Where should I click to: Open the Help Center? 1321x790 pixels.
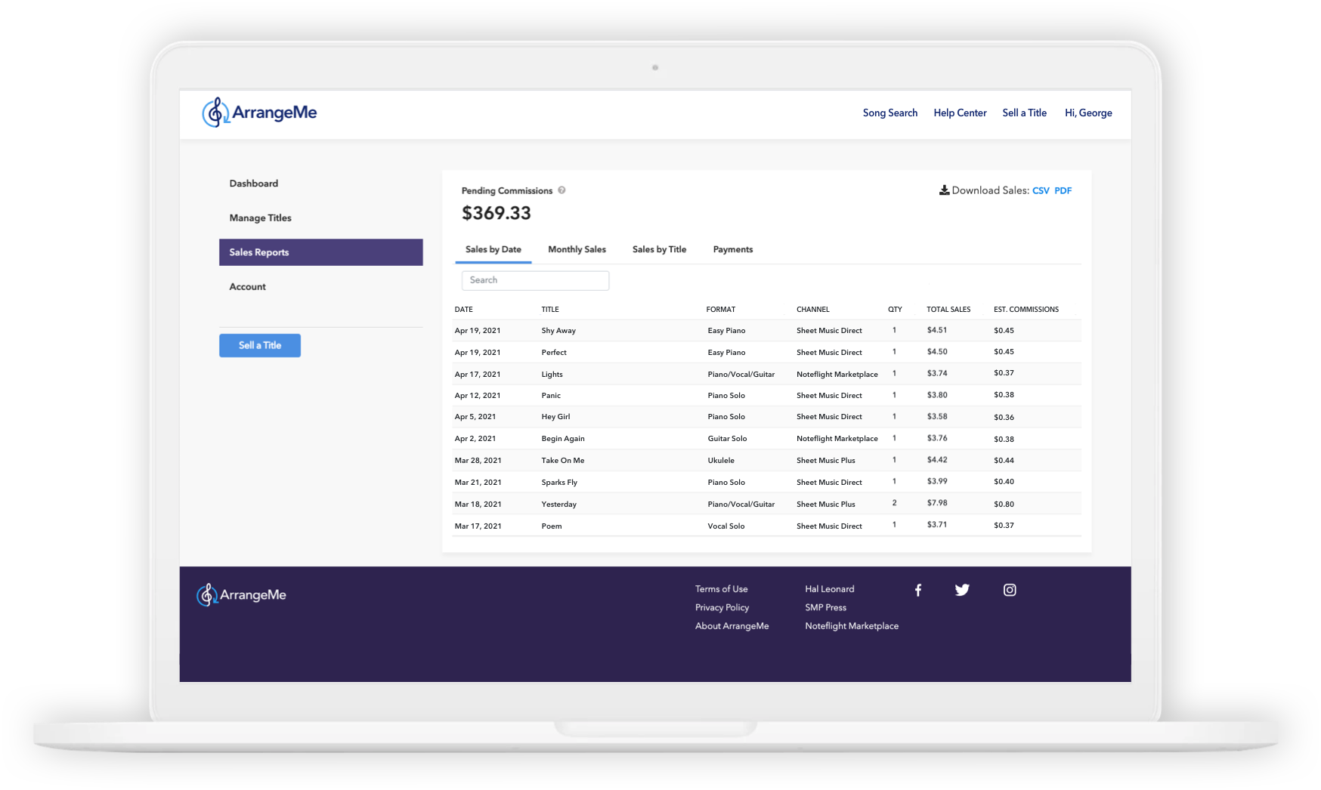click(x=960, y=113)
